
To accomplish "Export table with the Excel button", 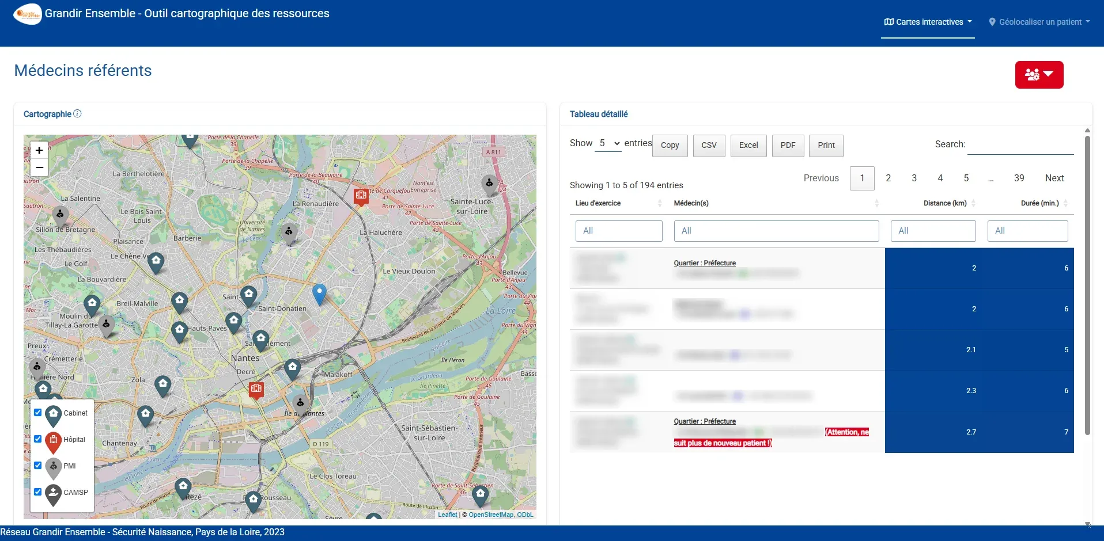I will click(x=748, y=146).
